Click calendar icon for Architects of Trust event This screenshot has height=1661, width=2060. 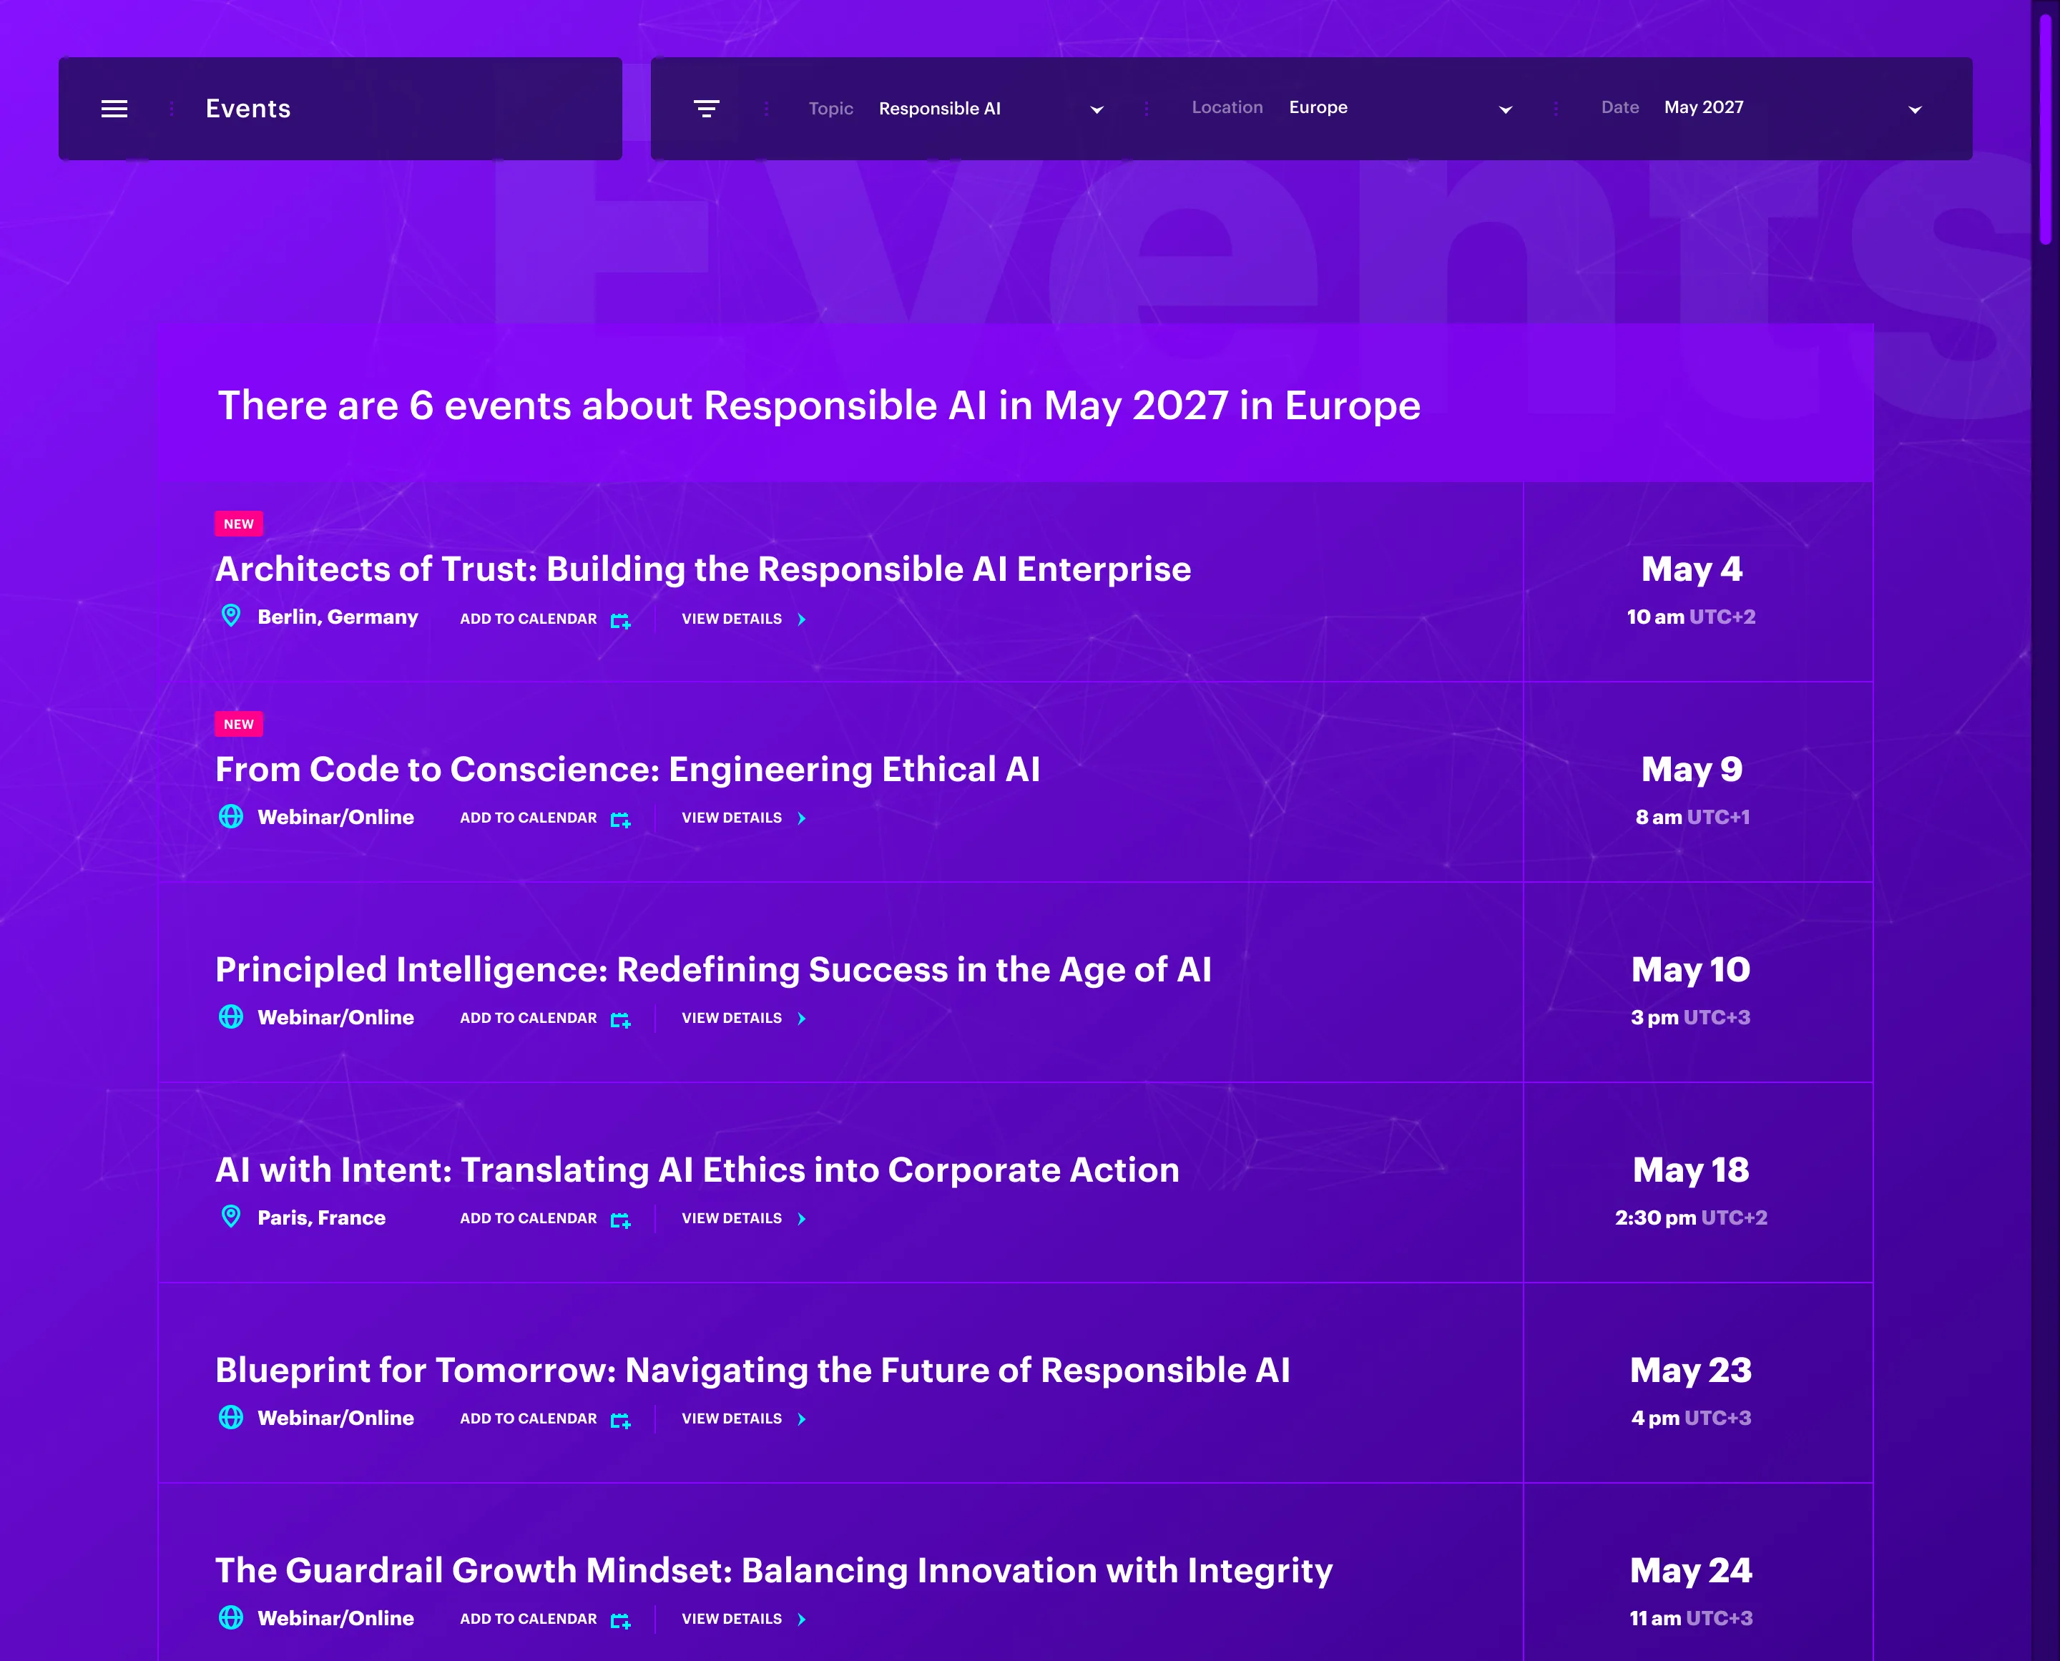(620, 620)
